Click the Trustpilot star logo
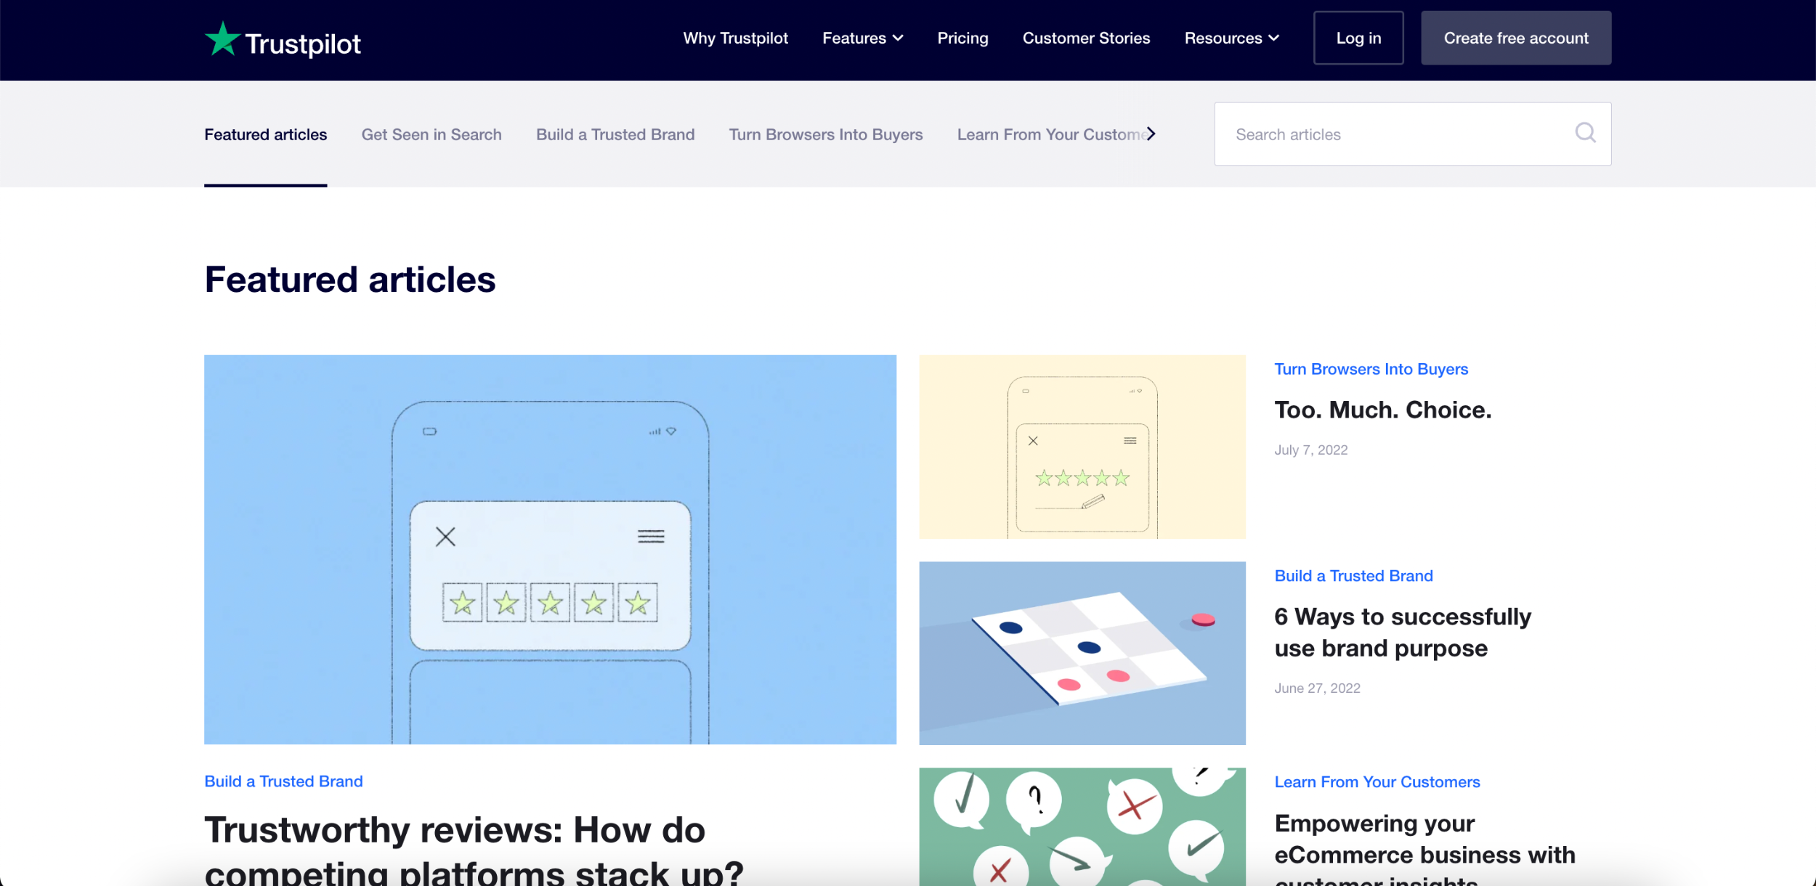The image size is (1816, 886). point(222,39)
